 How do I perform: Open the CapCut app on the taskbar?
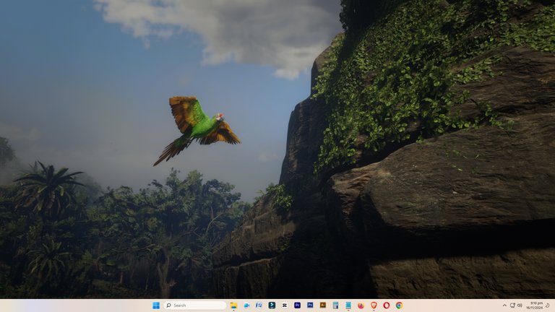click(x=285, y=305)
